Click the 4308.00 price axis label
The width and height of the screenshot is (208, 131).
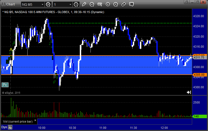pos(199,67)
